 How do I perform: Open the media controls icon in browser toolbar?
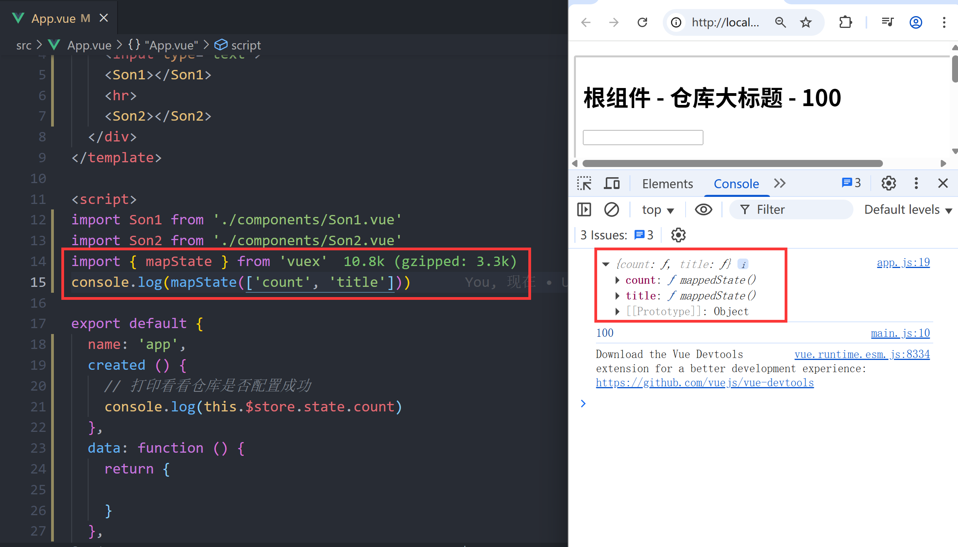(x=888, y=22)
